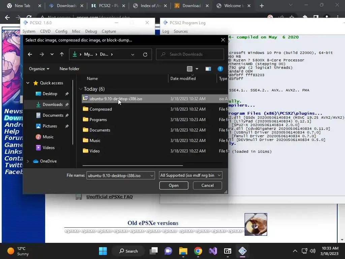
Task: Open Windows Start menu
Action: [x=103, y=251]
